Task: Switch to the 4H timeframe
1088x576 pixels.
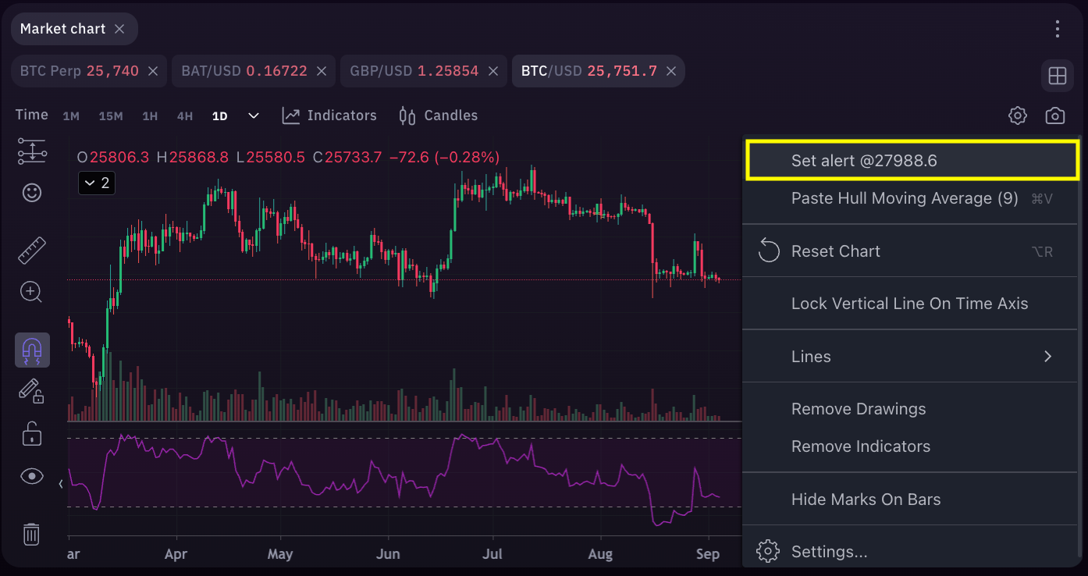Action: [184, 115]
